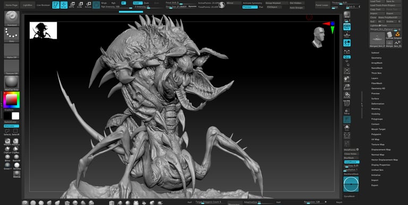Screen dimensions: 408x205
Task: Click the Xpose icon
Action: (347, 135)
